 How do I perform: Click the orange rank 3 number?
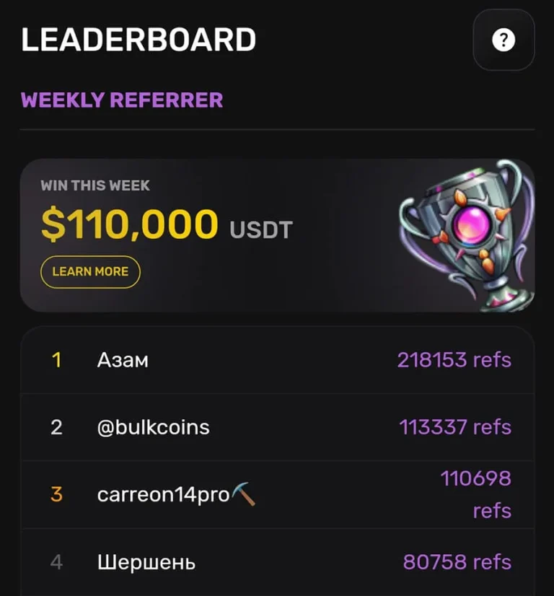tap(56, 495)
